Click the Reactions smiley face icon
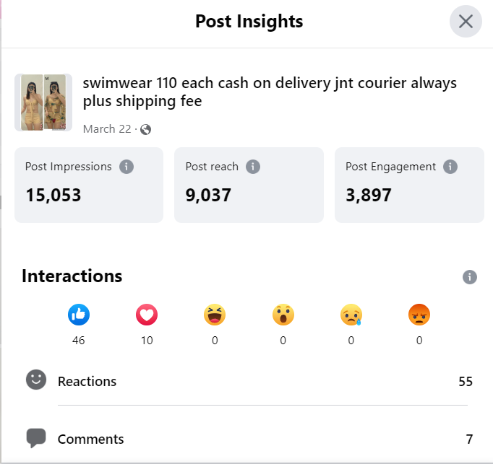493x464 pixels. coord(36,380)
